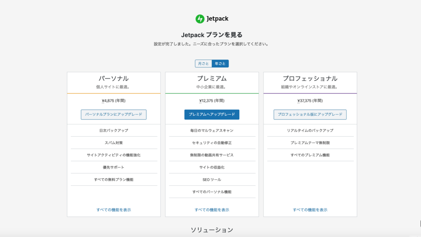Click the 毎日のマルウェアスキャン feature row
This screenshot has height=237, width=421.
coord(212,131)
